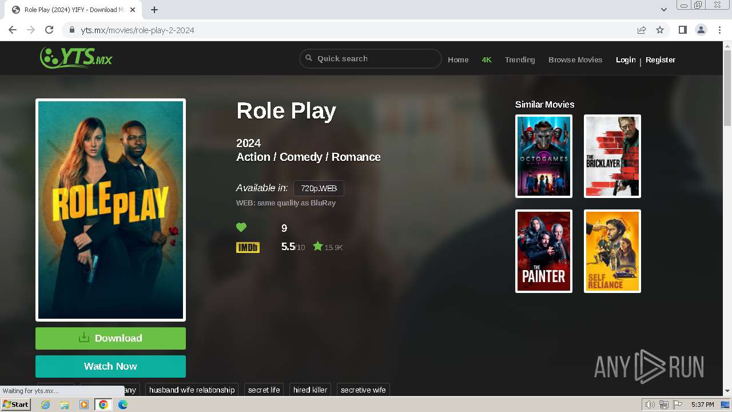Click the Login link

(626, 60)
